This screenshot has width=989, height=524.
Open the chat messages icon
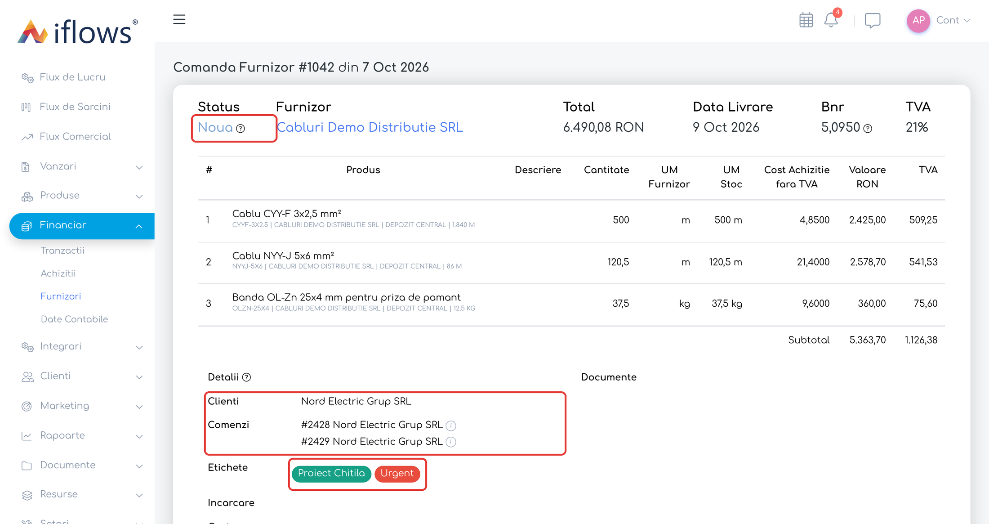tap(873, 20)
